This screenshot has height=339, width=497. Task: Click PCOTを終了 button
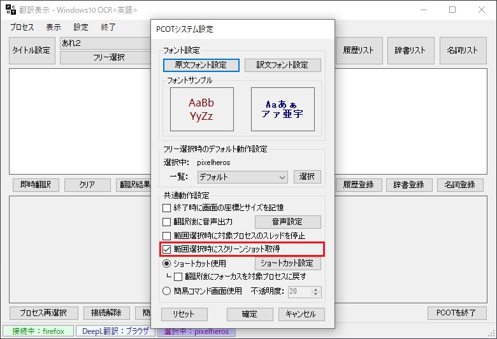457,314
